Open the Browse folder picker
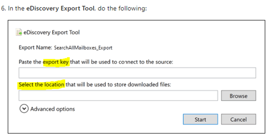278x139 pixels. point(238,96)
